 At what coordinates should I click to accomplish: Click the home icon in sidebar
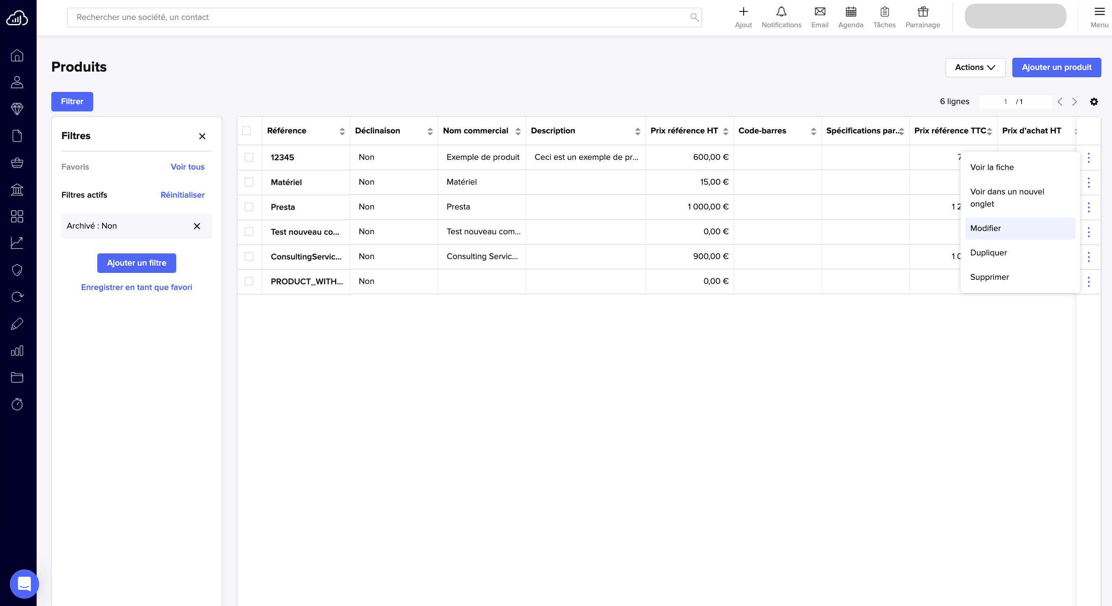17,56
